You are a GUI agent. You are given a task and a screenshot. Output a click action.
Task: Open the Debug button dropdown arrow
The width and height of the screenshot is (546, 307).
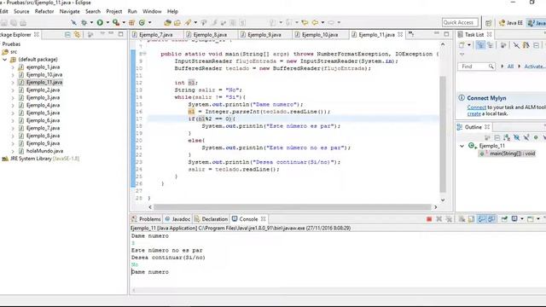91,23
